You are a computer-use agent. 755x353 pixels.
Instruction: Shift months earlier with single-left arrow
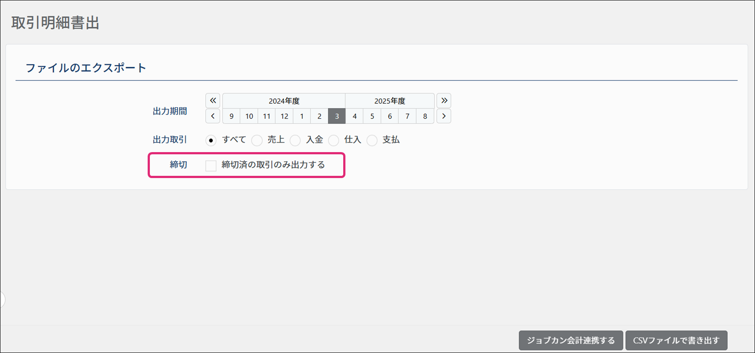[x=213, y=116]
